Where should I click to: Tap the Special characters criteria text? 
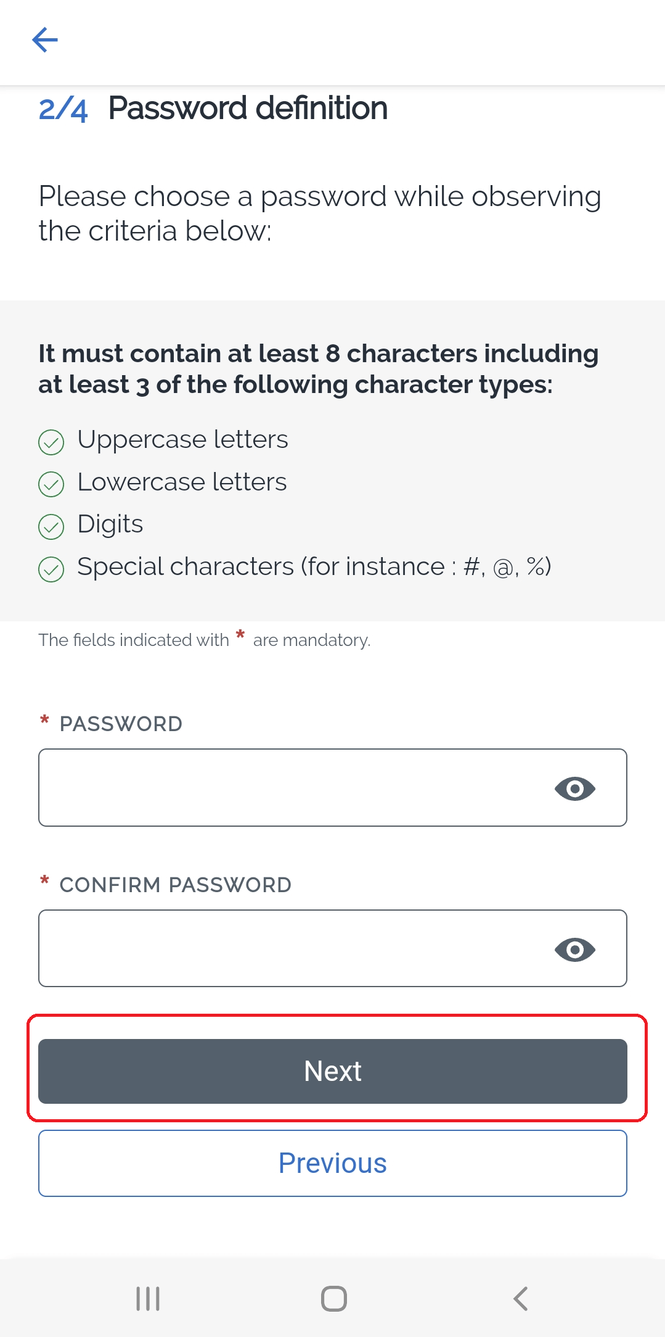(314, 566)
